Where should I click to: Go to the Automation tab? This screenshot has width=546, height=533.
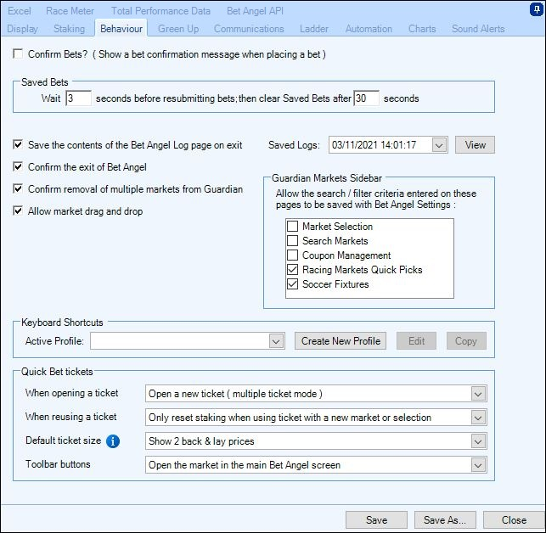[x=369, y=29]
